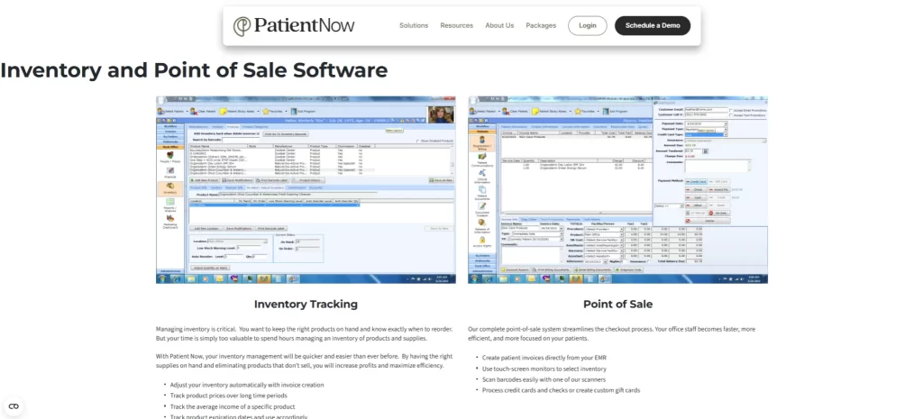923x419 pixels.
Task: Click the 'Inventory Tracking' subheading
Action: click(306, 305)
